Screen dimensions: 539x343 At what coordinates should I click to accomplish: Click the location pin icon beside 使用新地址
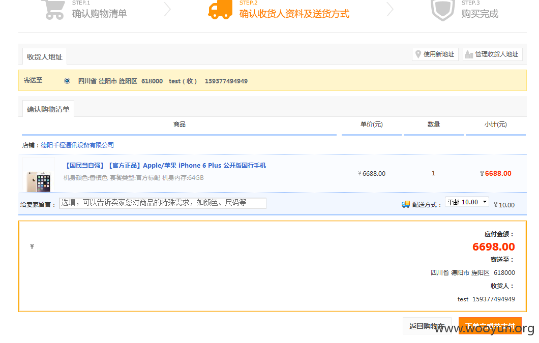[418, 54]
